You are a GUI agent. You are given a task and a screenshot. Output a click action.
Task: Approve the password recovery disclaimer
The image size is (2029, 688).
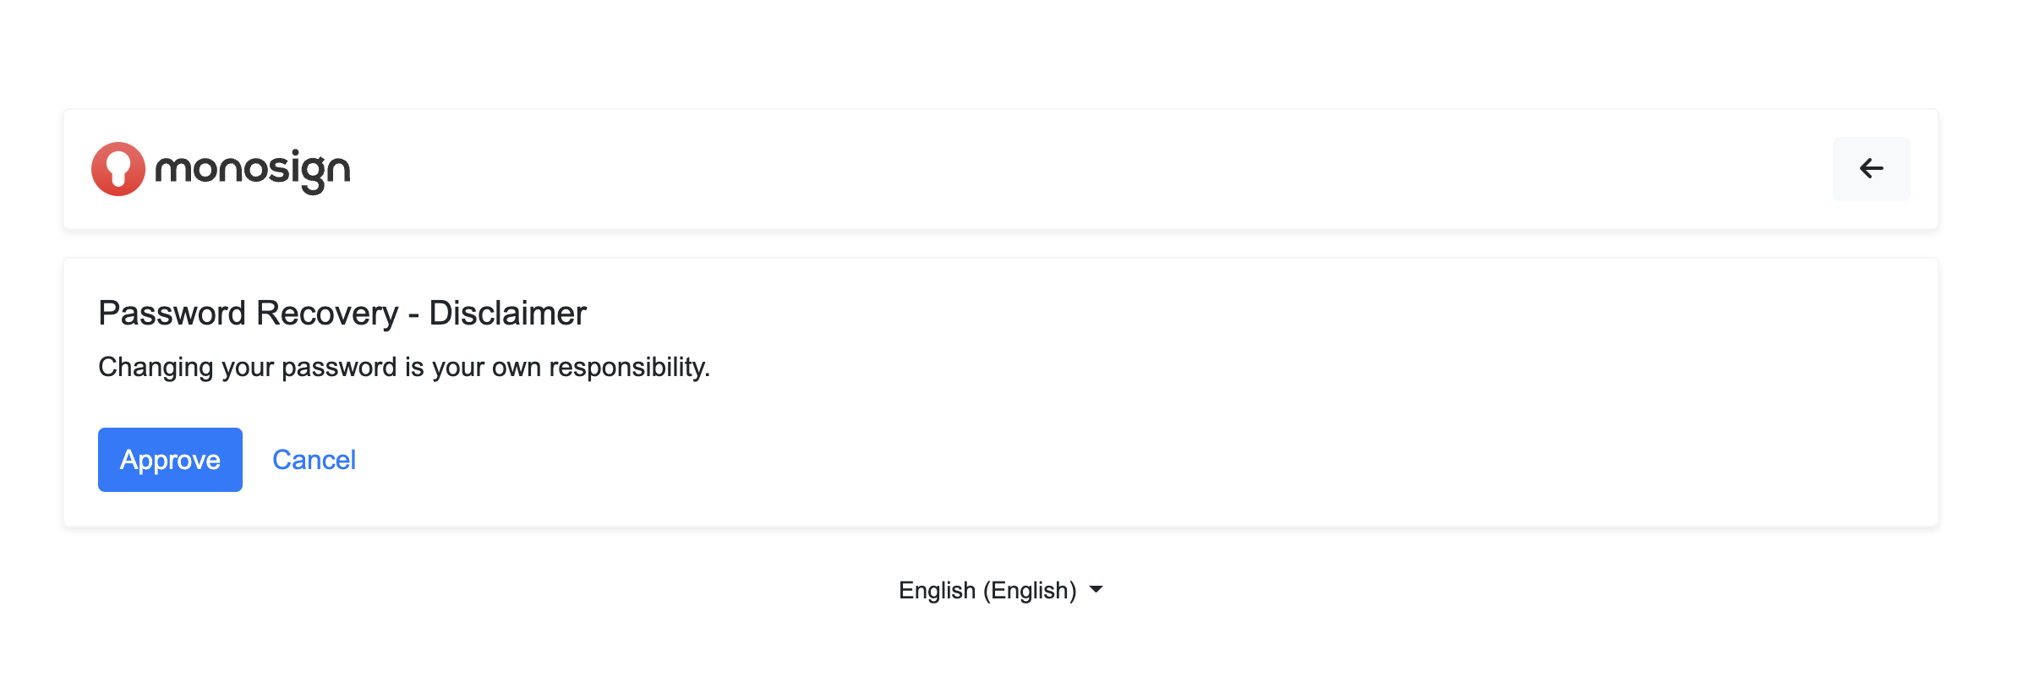(x=170, y=460)
